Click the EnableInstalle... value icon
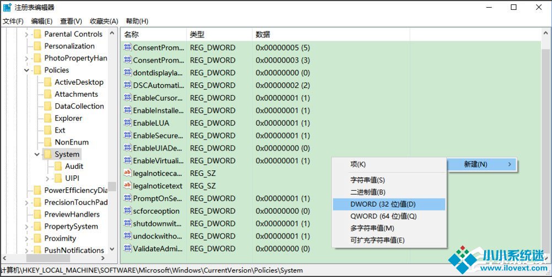The image size is (552, 277). [127, 110]
